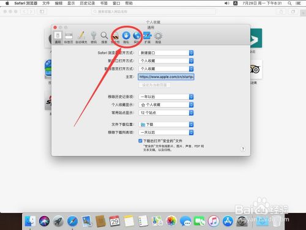Open the 网站 Websites globe pane
Screen dimensions: 306x230
[x=136, y=37]
